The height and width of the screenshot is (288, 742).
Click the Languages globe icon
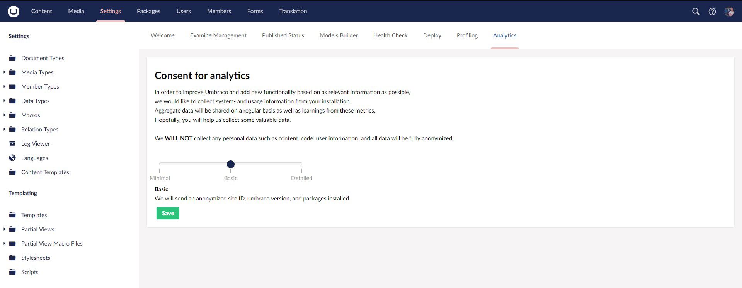tap(12, 158)
